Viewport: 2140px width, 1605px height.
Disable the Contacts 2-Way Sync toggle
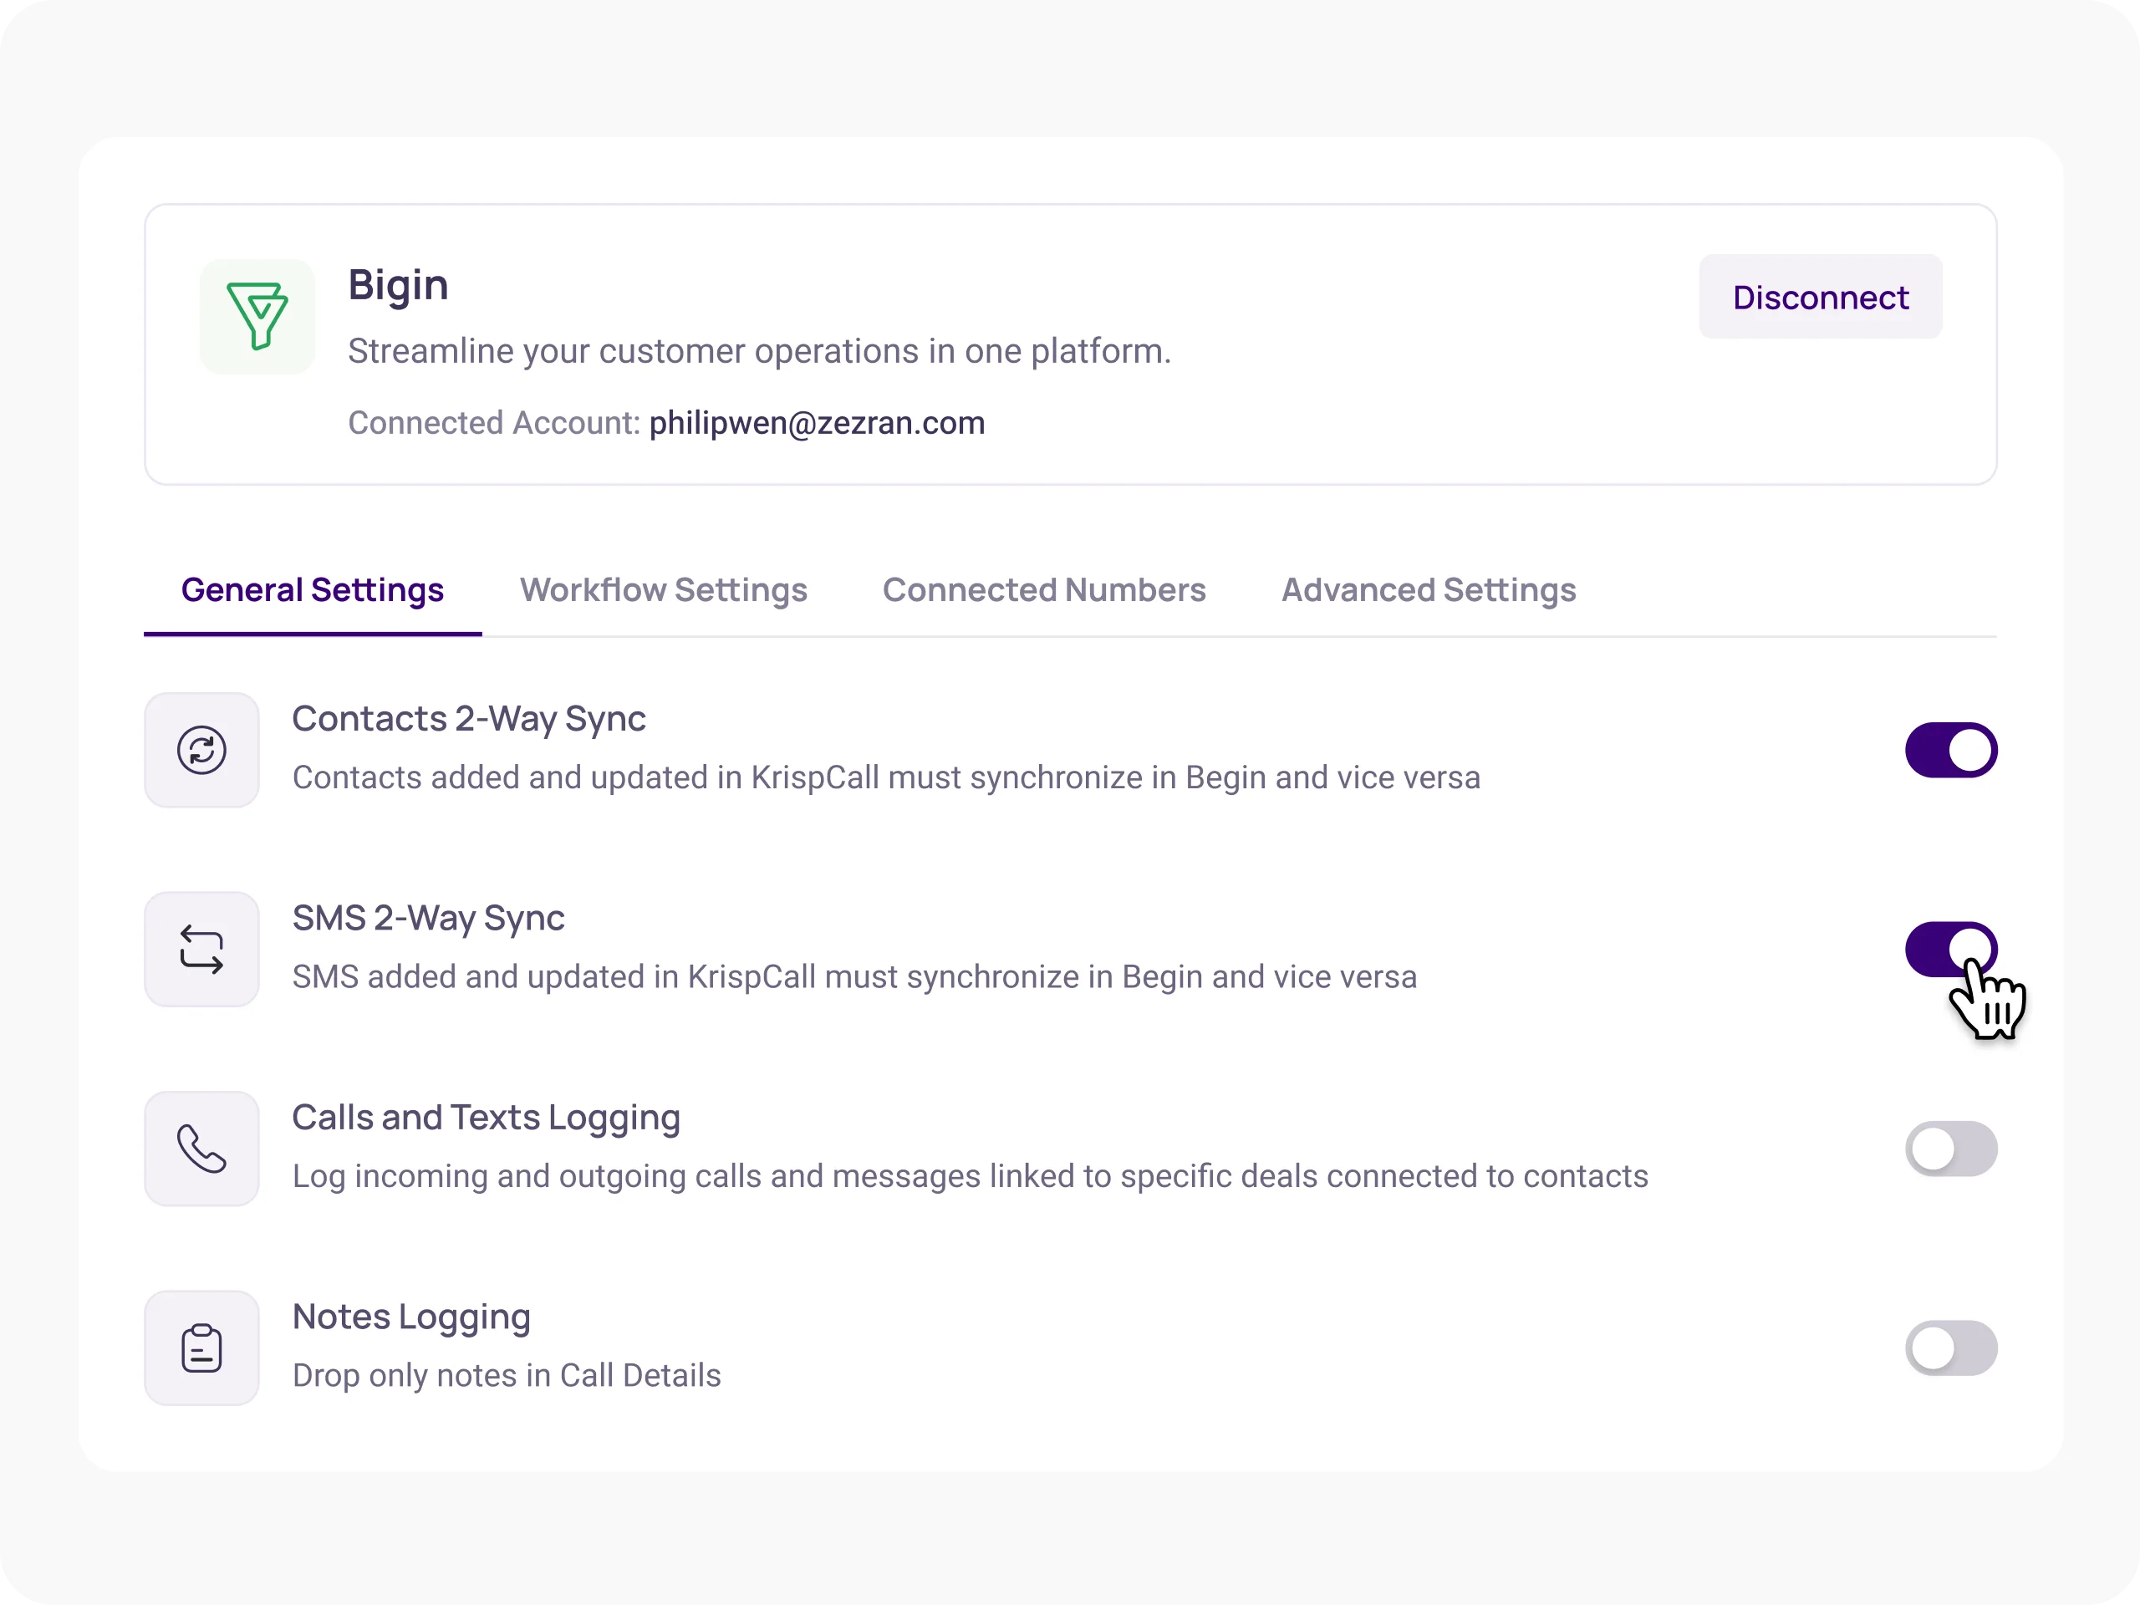point(1951,750)
